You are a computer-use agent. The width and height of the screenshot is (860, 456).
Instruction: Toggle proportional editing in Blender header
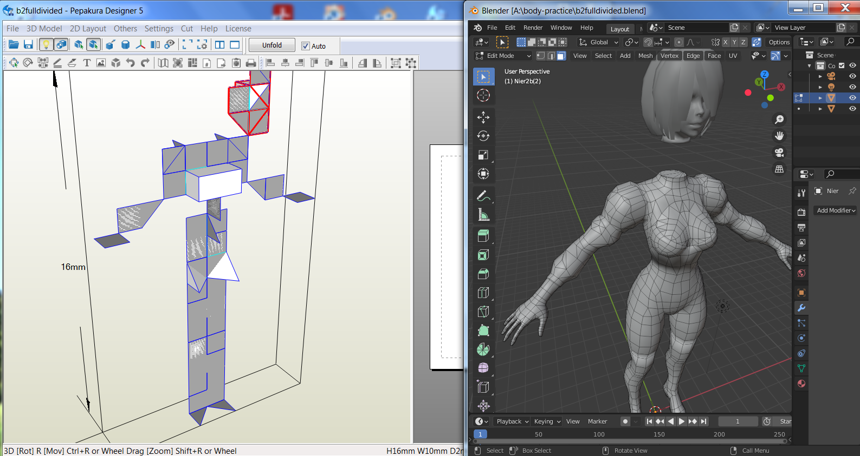[x=678, y=42]
